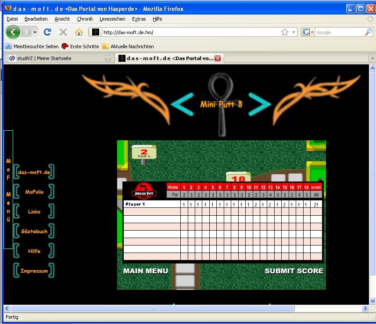Viewport: 376px width, 324px height.
Task: Go to the home page icon
Action: point(79,32)
